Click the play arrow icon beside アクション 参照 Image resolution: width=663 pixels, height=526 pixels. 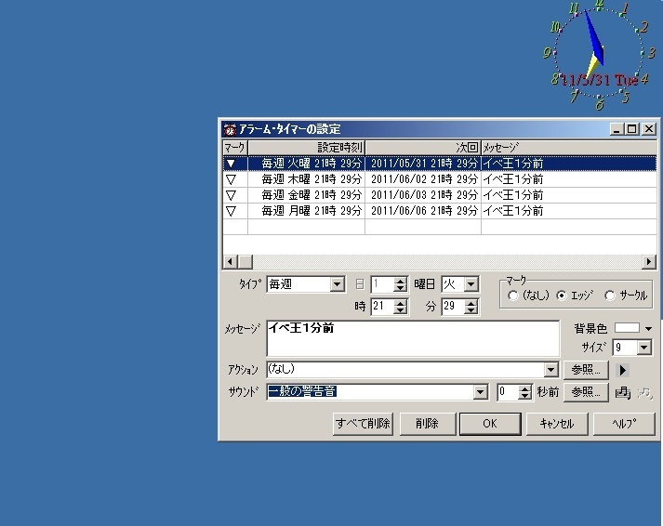coord(624,370)
